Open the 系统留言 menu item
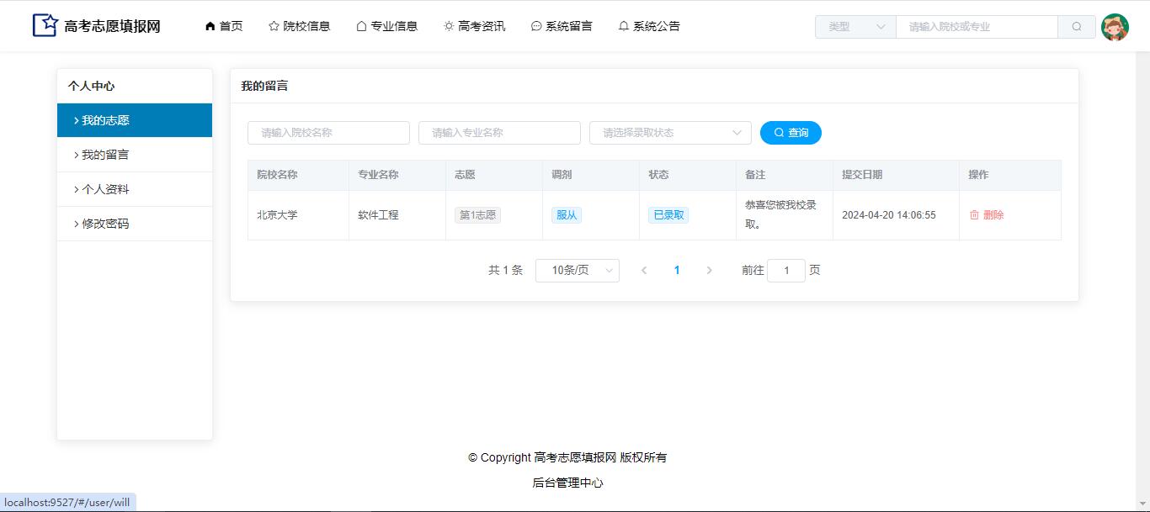The width and height of the screenshot is (1150, 512). tap(562, 26)
